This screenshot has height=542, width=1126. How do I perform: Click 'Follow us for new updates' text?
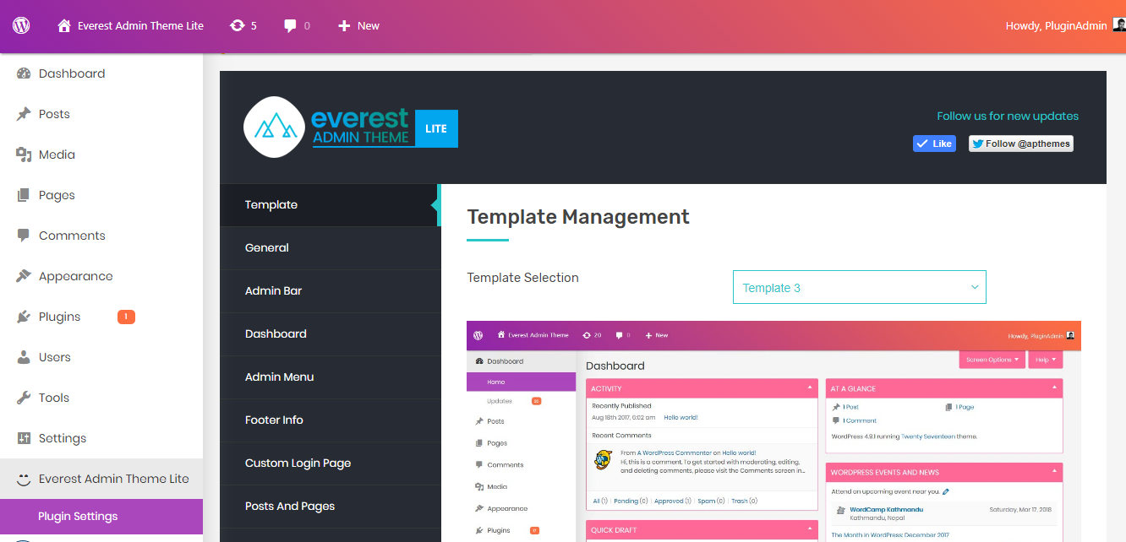pyautogui.click(x=1008, y=116)
